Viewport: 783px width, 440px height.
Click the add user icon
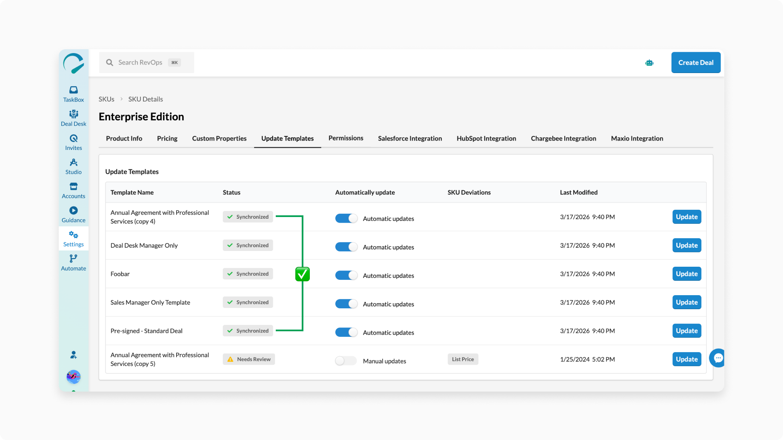73,355
